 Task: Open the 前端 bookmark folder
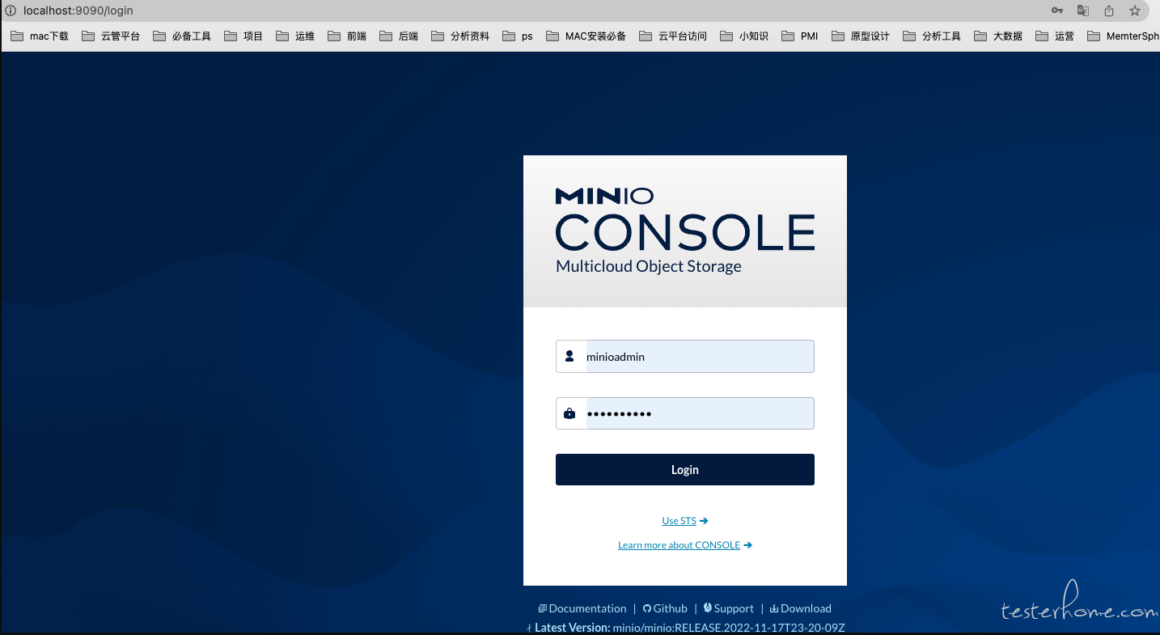coord(347,36)
